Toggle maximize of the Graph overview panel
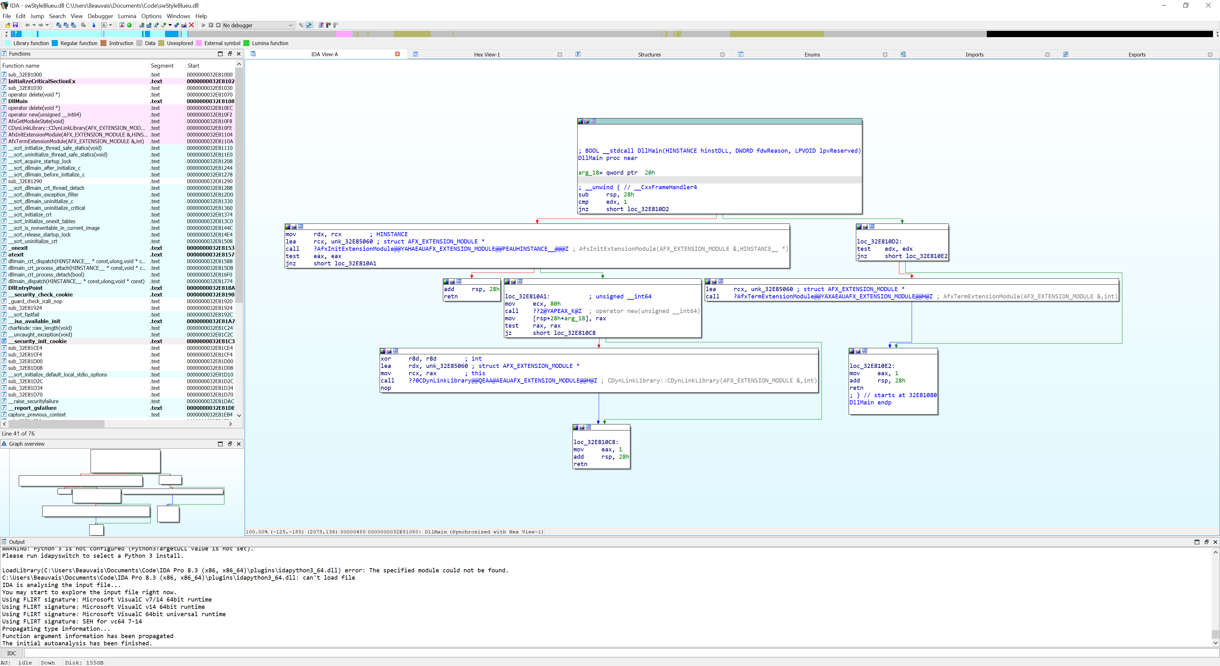 [220, 443]
